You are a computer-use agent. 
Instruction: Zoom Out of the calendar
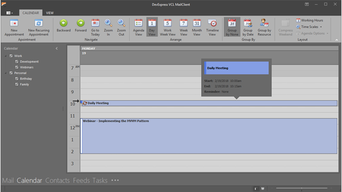click(121, 27)
